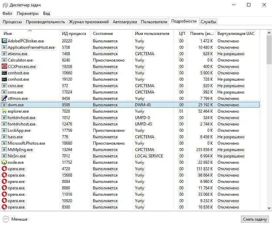Select the Подробности tab
Image resolution: width=272 pixels, height=226 pixels.
[x=184, y=21]
